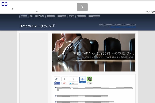This screenshot has height=103, width=155.
Task: Click the businessman hero banner image
Action: pyautogui.click(x=94, y=53)
